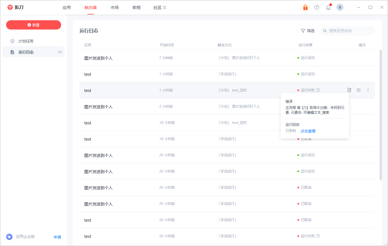Open help via question mark icon
Viewport: 388px width, 246px height.
coord(317,8)
